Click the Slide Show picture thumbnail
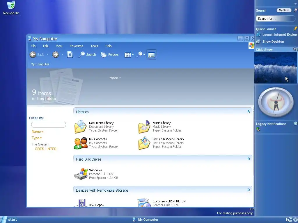The image size is (298, 223). [x=275, y=68]
